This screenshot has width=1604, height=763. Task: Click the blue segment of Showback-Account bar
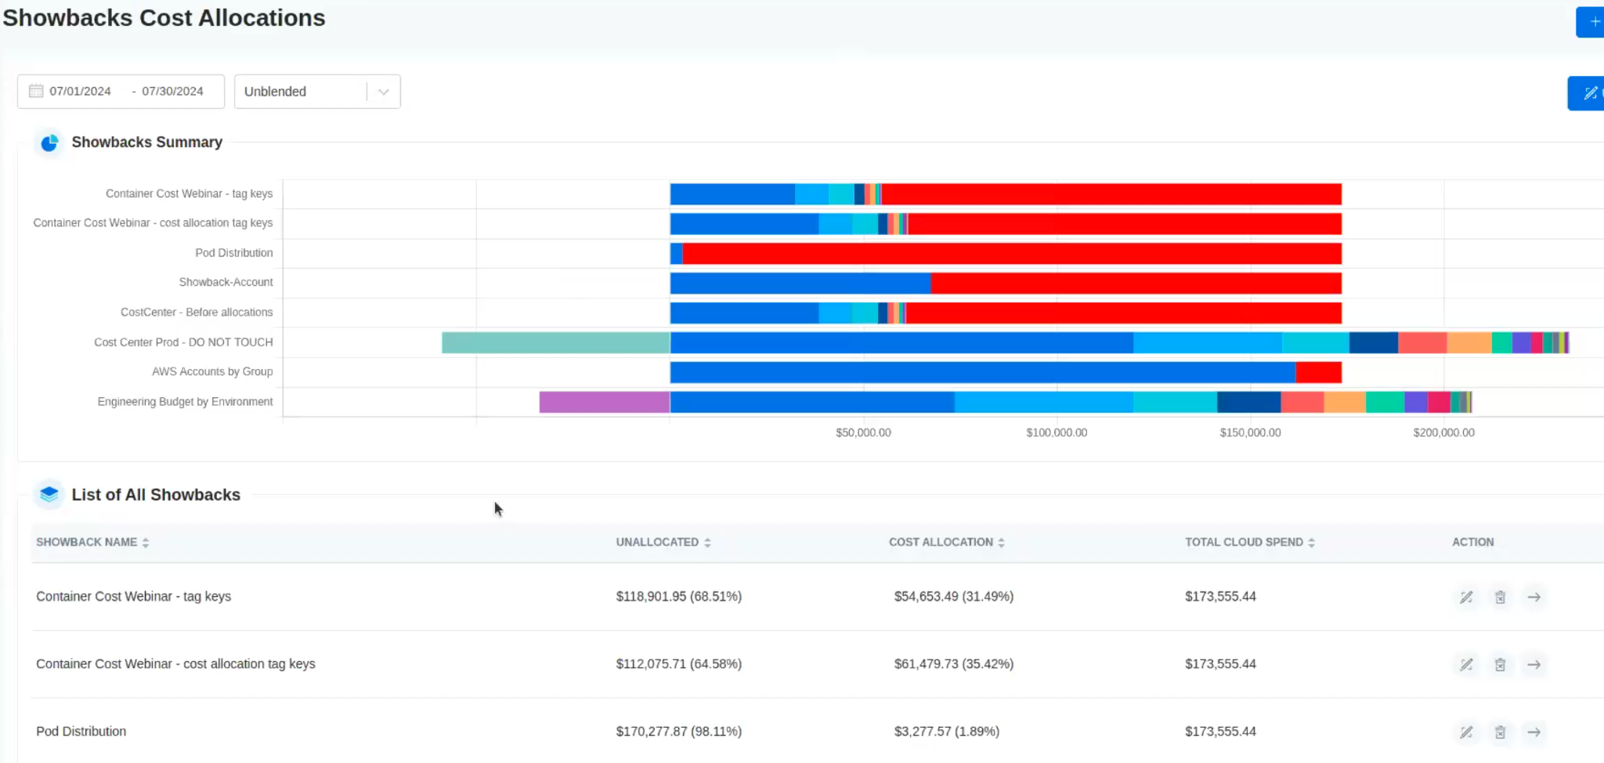(800, 283)
